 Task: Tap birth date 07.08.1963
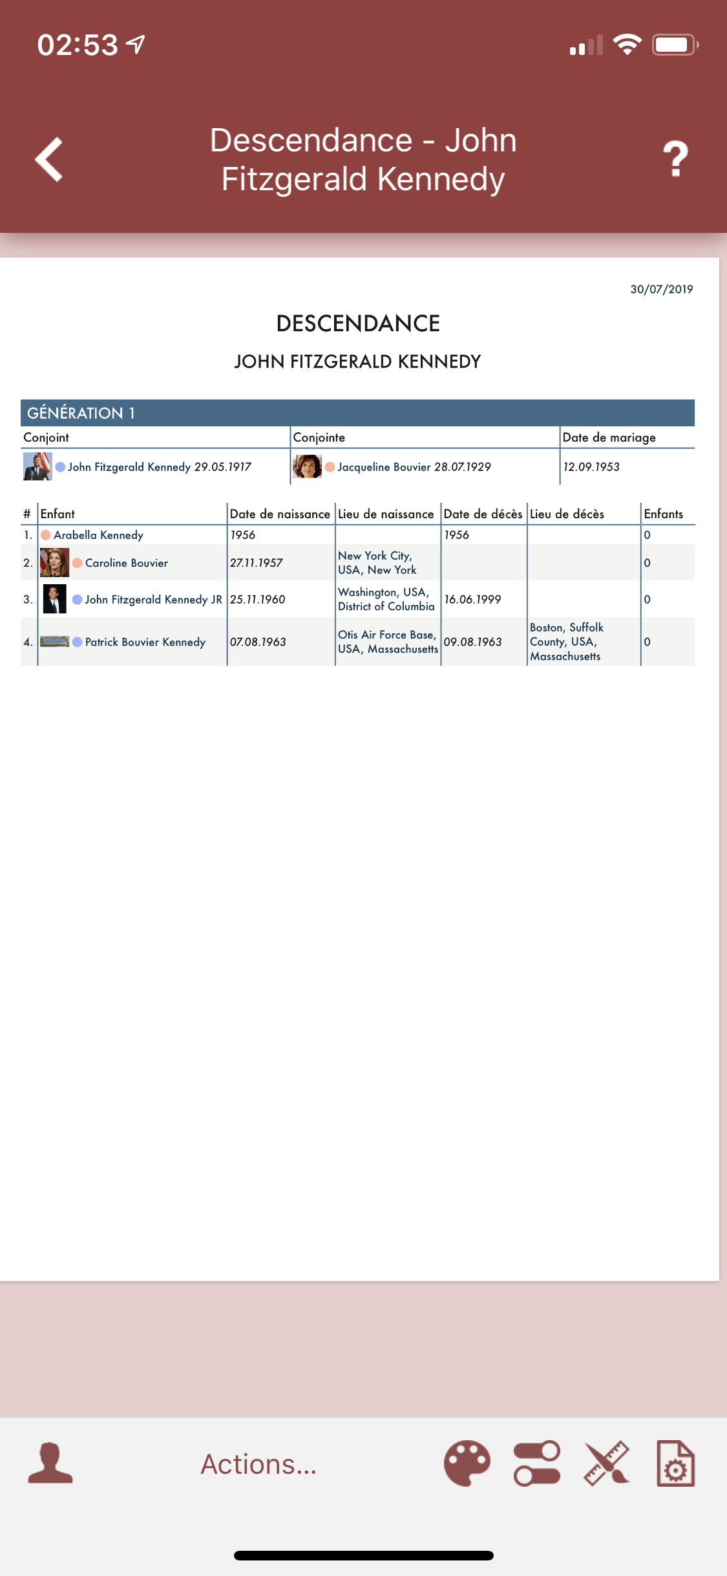click(x=258, y=642)
